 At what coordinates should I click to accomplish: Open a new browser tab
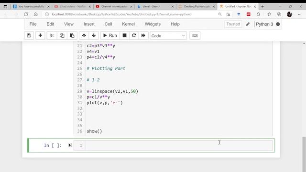click(x=262, y=6)
